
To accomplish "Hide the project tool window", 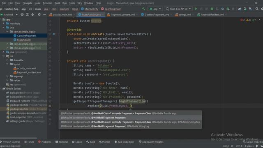I will click(44, 15).
